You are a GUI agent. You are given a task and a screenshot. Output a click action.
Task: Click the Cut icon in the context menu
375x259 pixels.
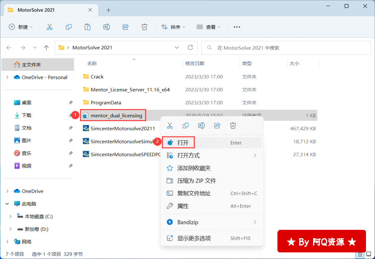[169, 126]
